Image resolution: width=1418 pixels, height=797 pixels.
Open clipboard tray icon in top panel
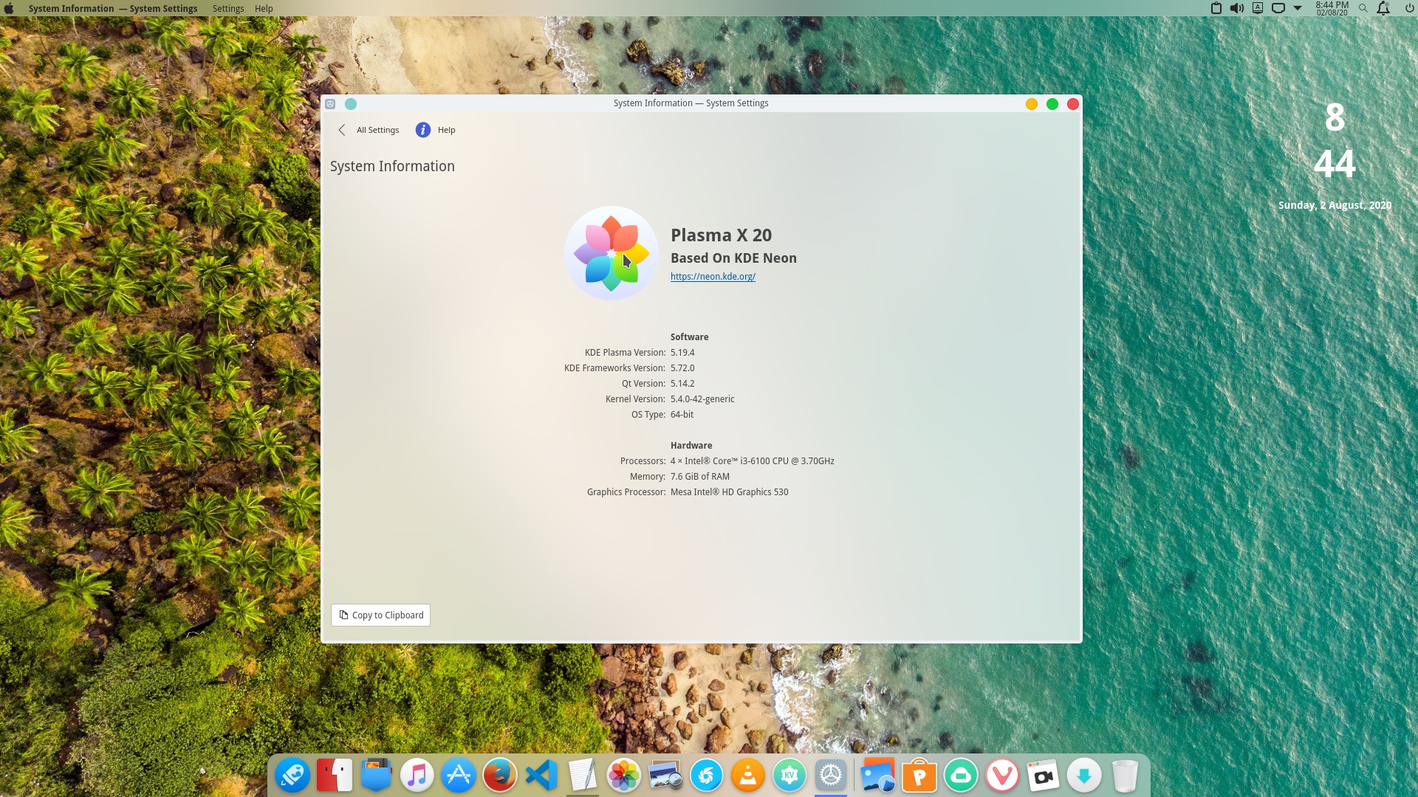click(1216, 8)
